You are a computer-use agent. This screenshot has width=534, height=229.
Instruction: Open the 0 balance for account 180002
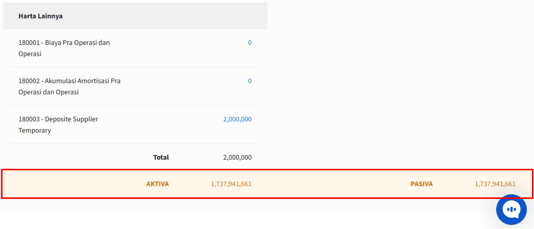tap(249, 81)
